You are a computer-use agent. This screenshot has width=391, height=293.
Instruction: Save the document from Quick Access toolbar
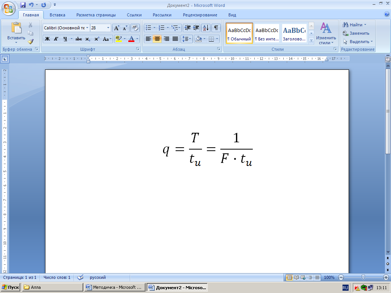pos(23,5)
